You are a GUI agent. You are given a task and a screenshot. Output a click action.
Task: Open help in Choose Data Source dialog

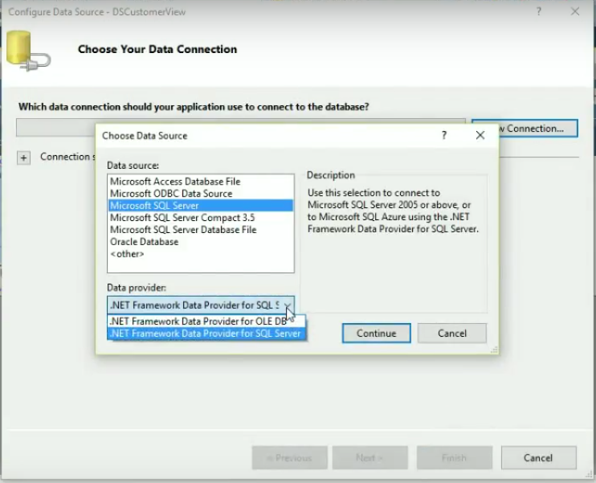pyautogui.click(x=444, y=135)
